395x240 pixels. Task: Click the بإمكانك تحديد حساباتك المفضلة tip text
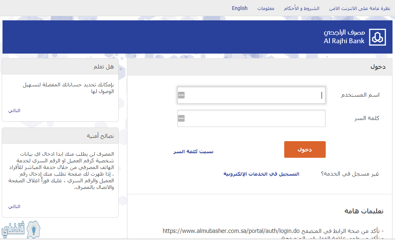(68, 88)
